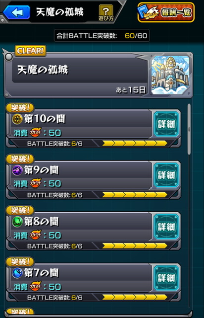Select the dark element icon of 第9の間
Screen dimensions: 204x318
(17, 170)
